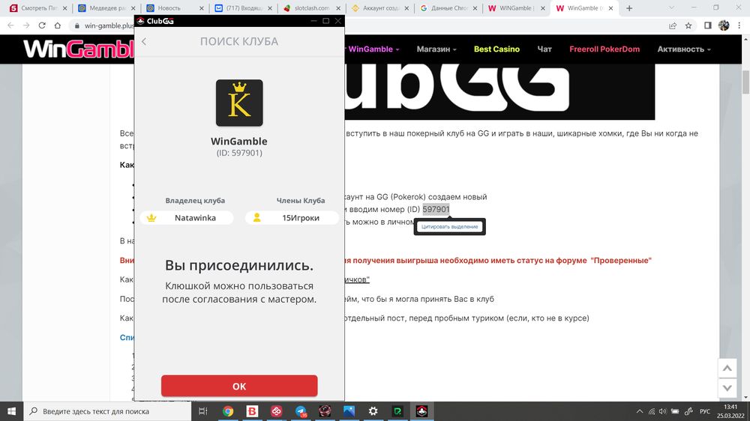Viewport: 750px width, 421px height.
Task: Go to Chrome home page
Action: point(58,25)
